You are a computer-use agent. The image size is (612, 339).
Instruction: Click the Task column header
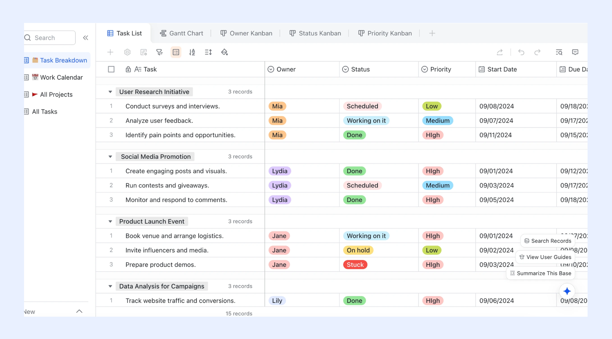coord(180,69)
